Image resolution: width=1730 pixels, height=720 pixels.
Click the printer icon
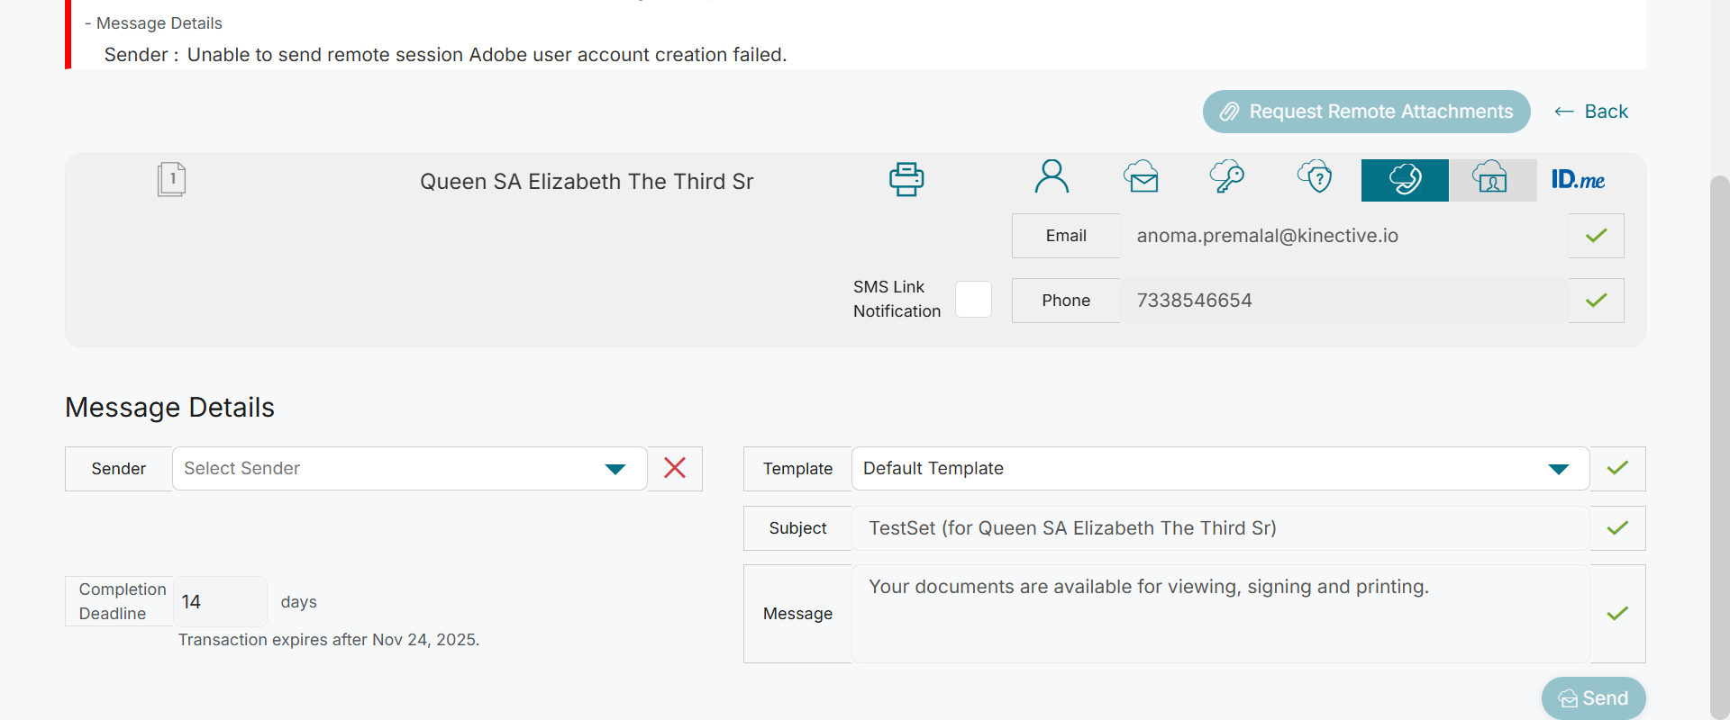(906, 179)
